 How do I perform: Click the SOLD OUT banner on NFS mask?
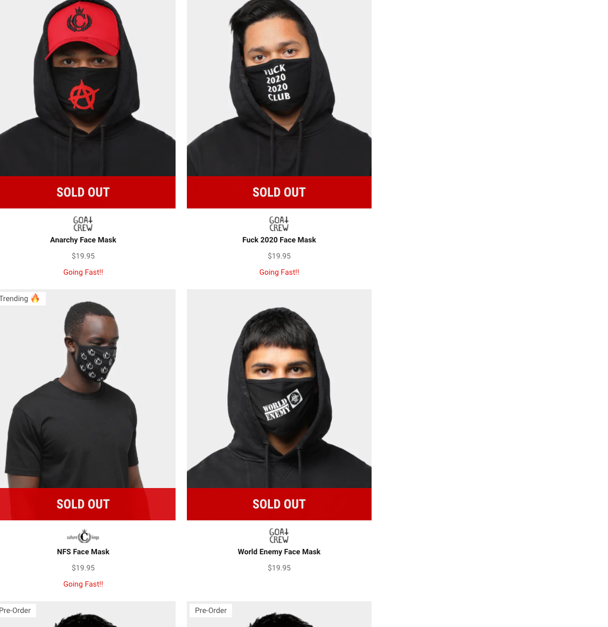(x=88, y=504)
